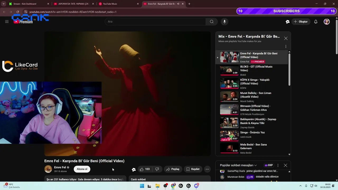Click the 0XP crown badge in chat
Viewport: 338px width, 190px height.
(269, 165)
